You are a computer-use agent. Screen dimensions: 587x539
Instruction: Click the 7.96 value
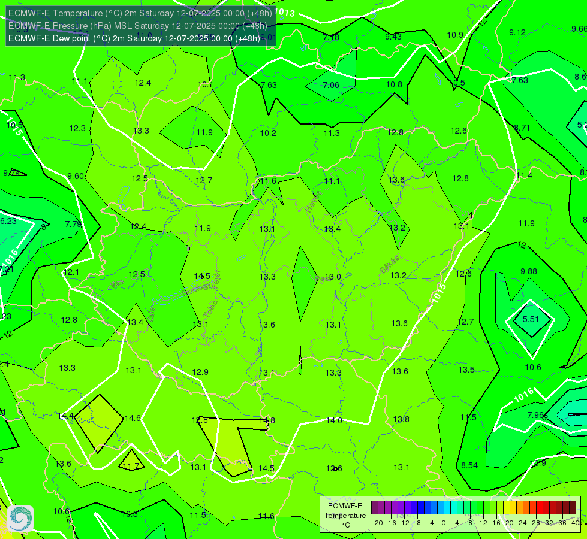click(x=535, y=415)
